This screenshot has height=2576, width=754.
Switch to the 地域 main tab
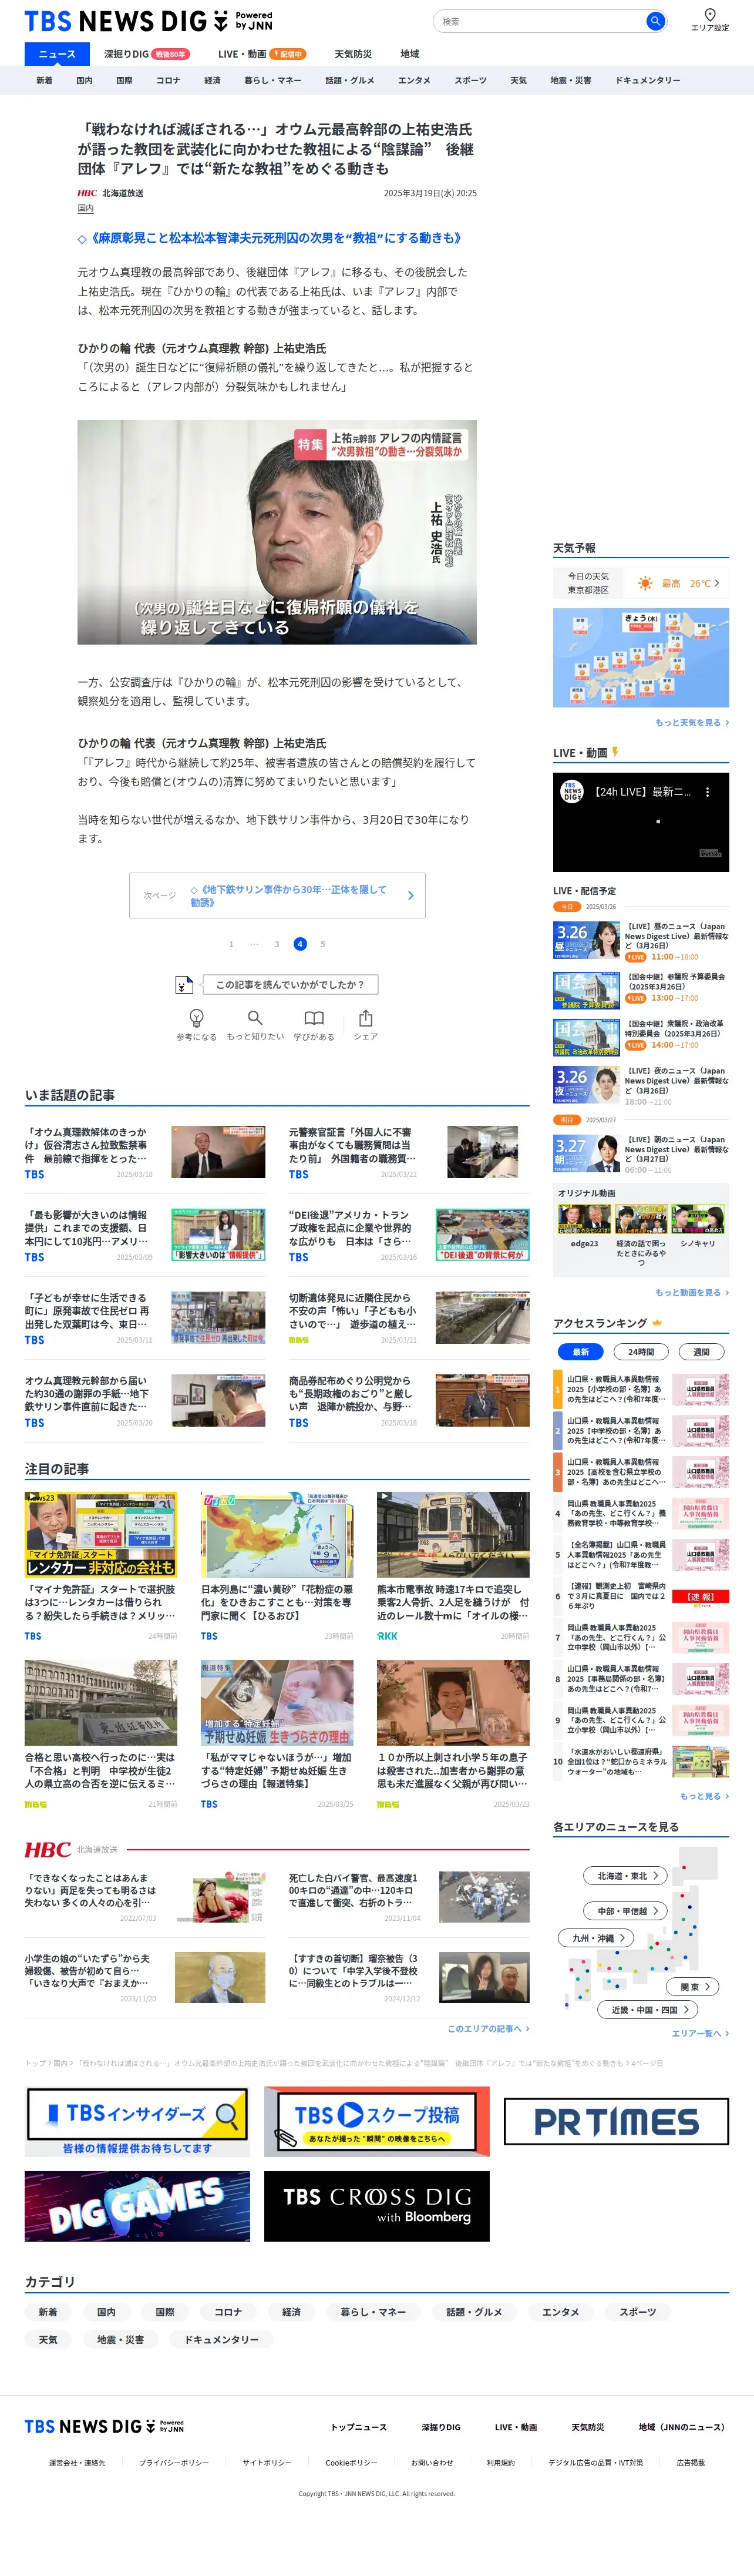(410, 54)
